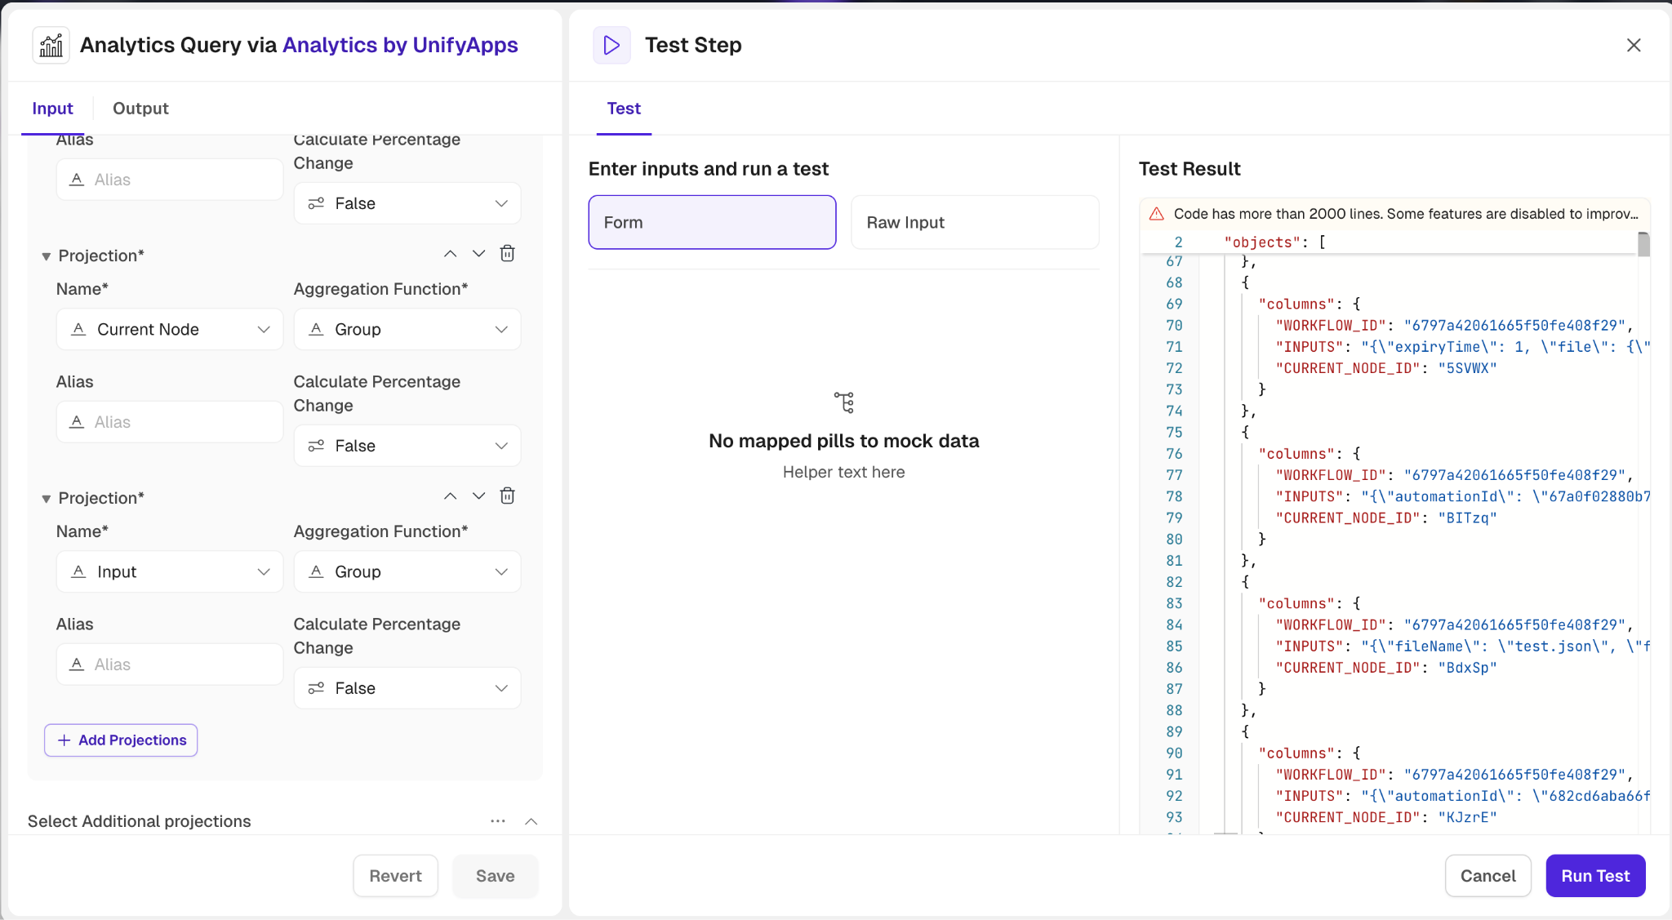The width and height of the screenshot is (1672, 920).
Task: Open the Current Node name dropdown
Action: coord(170,329)
